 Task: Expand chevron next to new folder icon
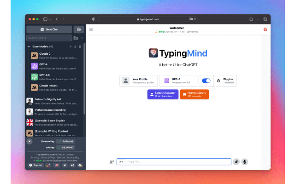pyautogui.click(x=82, y=38)
